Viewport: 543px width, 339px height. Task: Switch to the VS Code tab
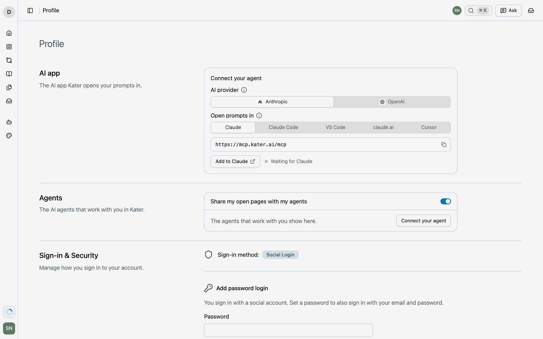[x=335, y=127]
